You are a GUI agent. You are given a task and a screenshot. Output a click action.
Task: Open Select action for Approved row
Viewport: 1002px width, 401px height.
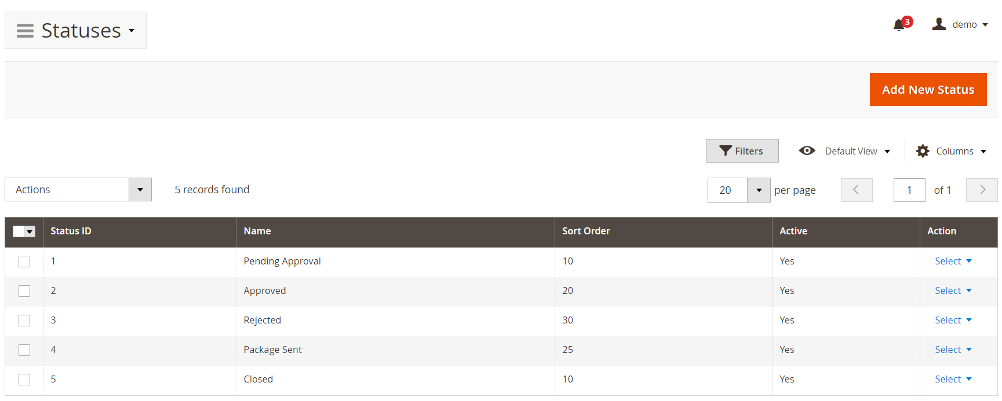tap(953, 290)
